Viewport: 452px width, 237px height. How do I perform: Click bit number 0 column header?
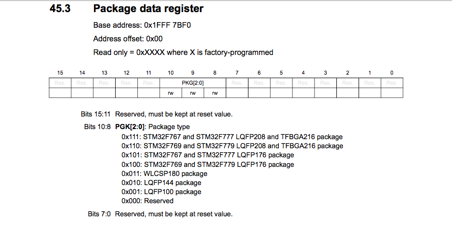392,73
